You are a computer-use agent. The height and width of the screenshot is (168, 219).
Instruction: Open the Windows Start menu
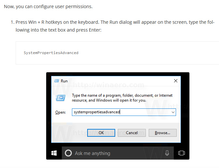click(x=54, y=153)
